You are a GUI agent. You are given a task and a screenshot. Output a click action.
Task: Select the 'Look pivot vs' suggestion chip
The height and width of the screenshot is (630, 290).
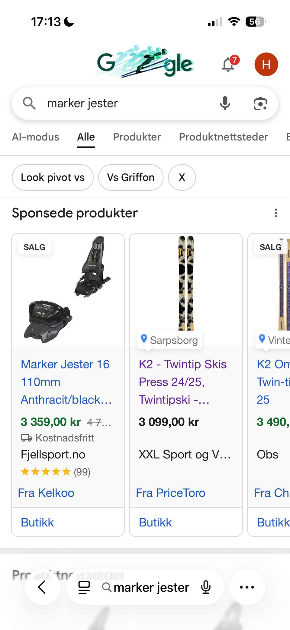click(53, 177)
